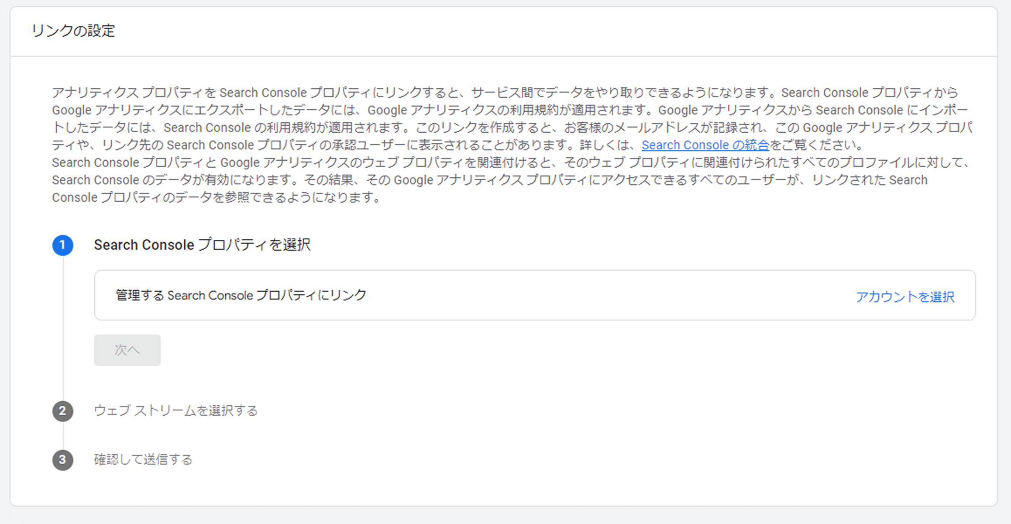Image resolution: width=1011 pixels, height=524 pixels.
Task: Select step 1 circle for Search Console property
Action: tap(63, 245)
